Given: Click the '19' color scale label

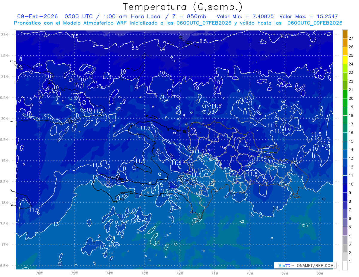Looking at the screenshot, I should pos(351,107).
